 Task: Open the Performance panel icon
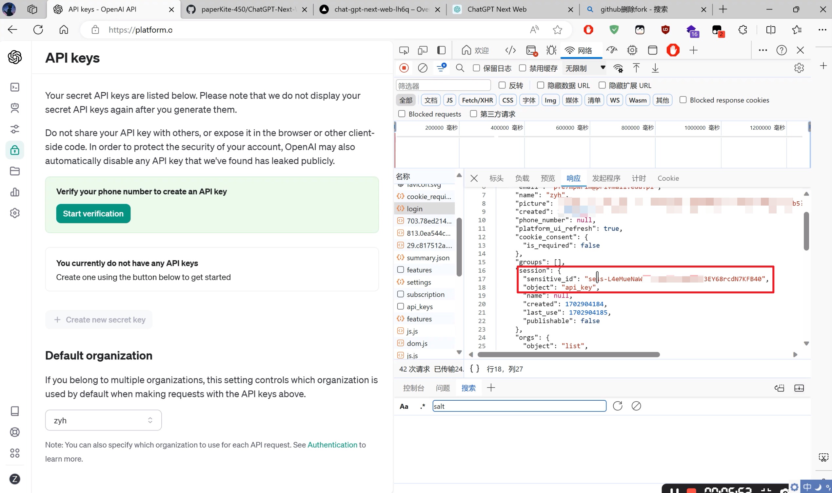point(611,50)
